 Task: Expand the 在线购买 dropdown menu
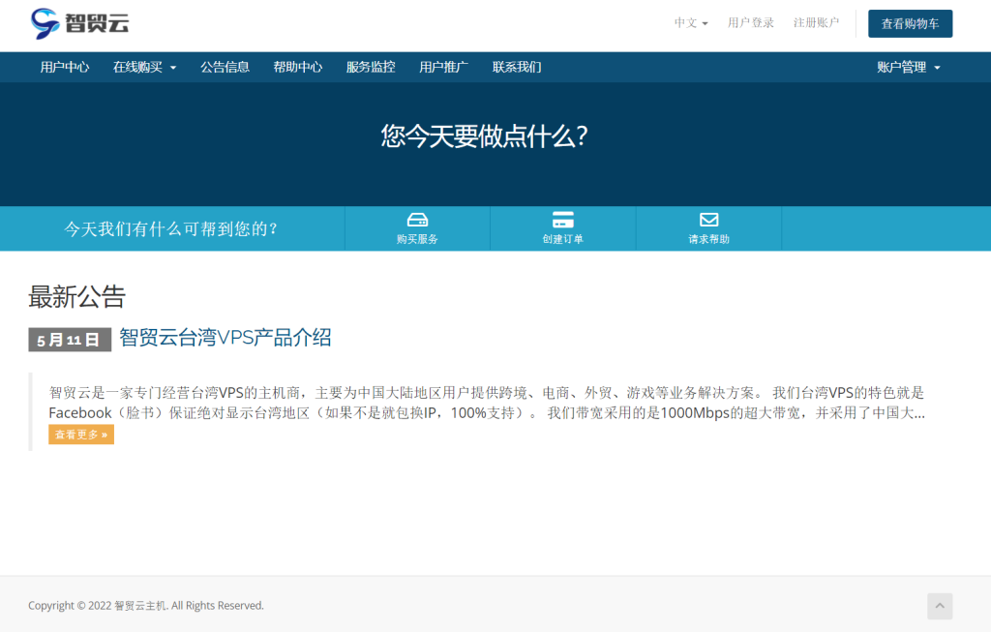pos(145,67)
